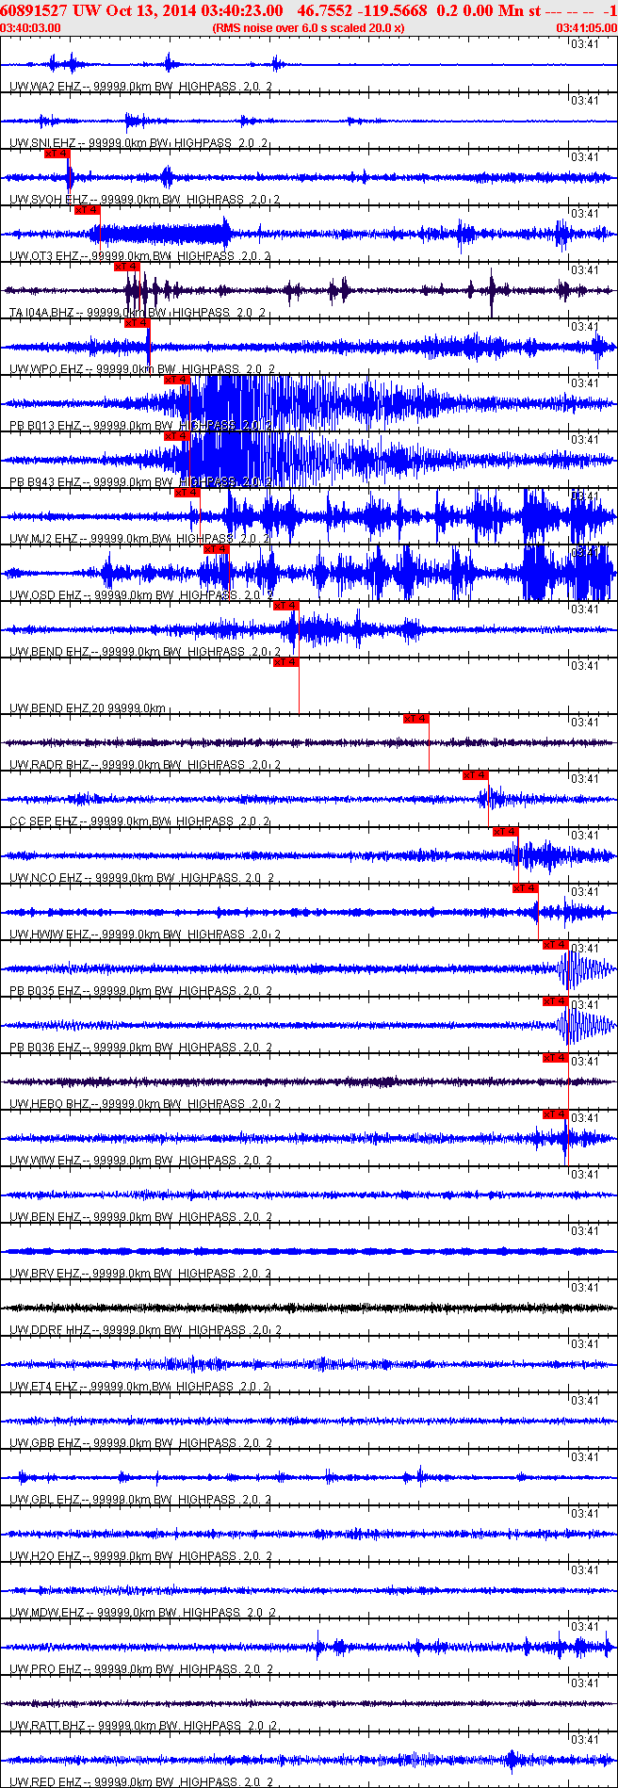Image resolution: width=618 pixels, height=1788 pixels.
Task: Select the UW.RATT BHZ station label
Action: pos(144,1726)
